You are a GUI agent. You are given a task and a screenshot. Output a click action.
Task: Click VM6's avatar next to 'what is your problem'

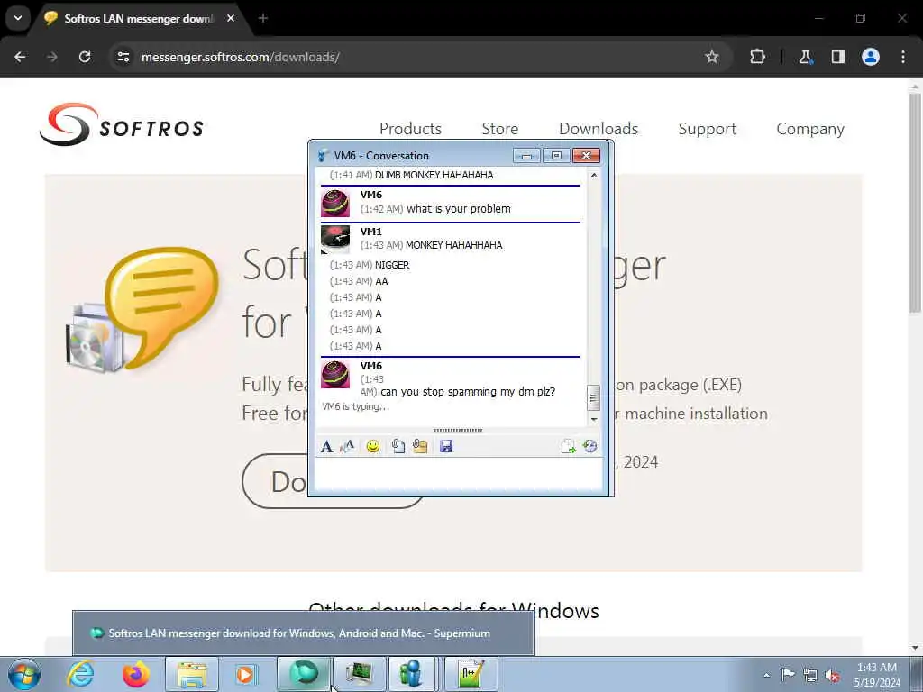(335, 203)
